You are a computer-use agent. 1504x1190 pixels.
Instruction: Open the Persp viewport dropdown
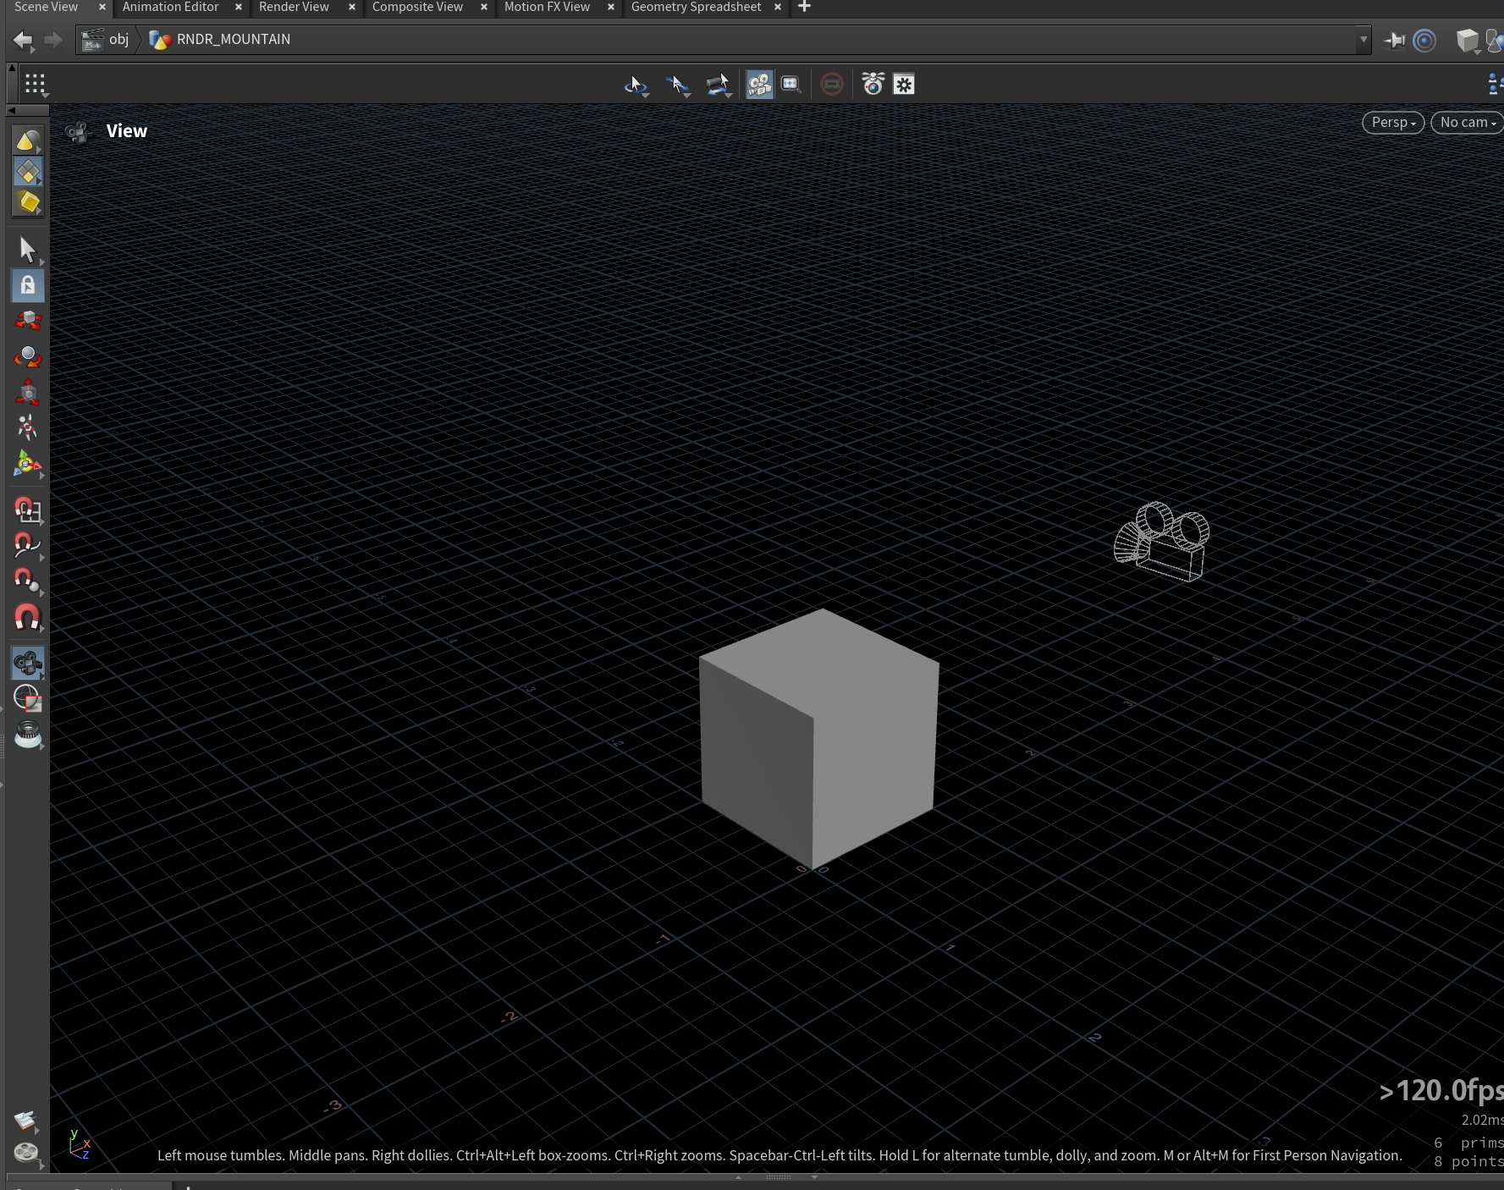[1393, 123]
